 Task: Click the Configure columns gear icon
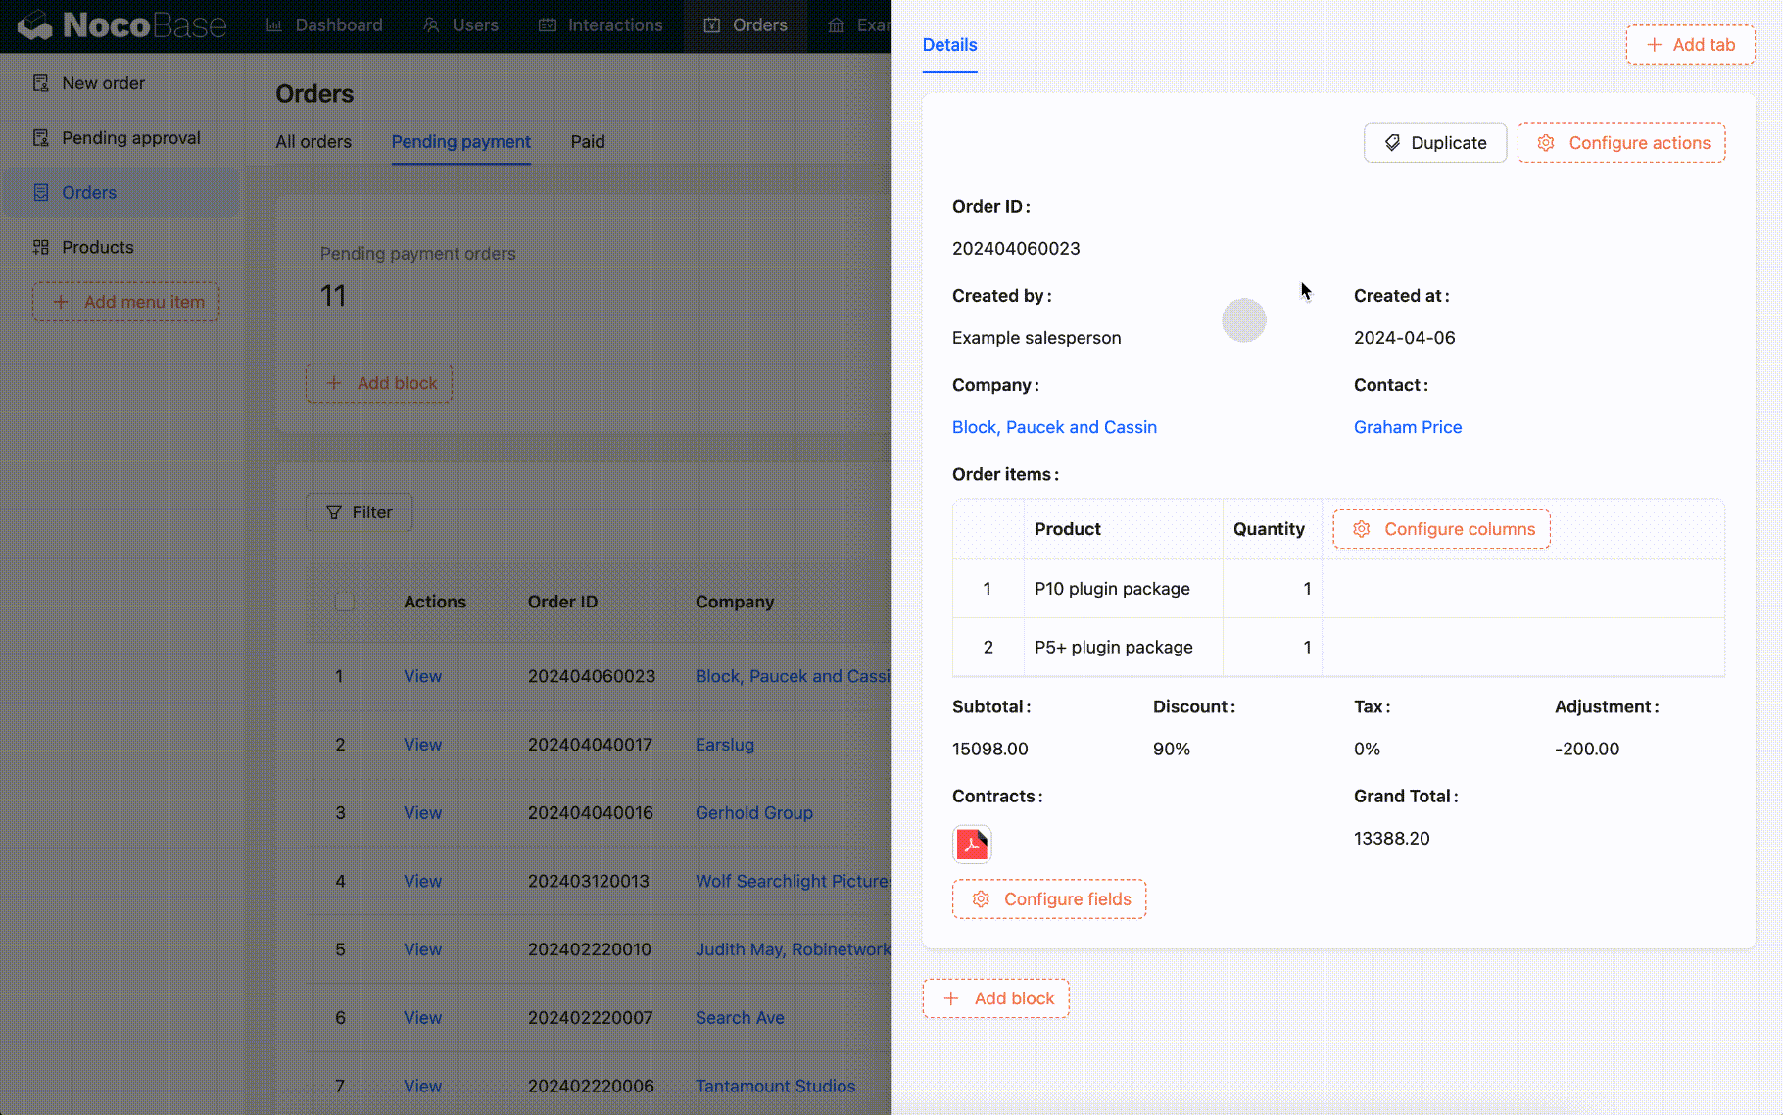pyautogui.click(x=1362, y=529)
